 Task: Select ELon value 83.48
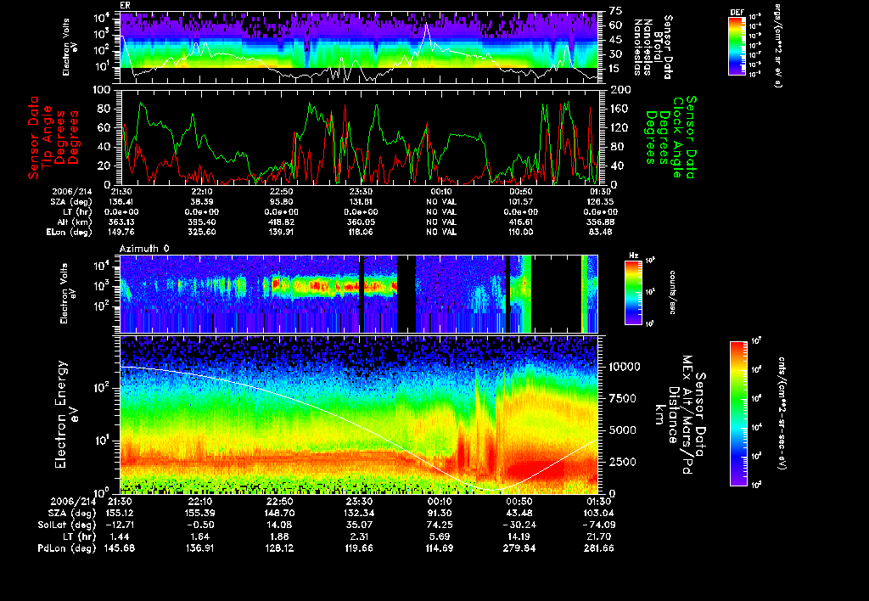pyautogui.click(x=601, y=232)
